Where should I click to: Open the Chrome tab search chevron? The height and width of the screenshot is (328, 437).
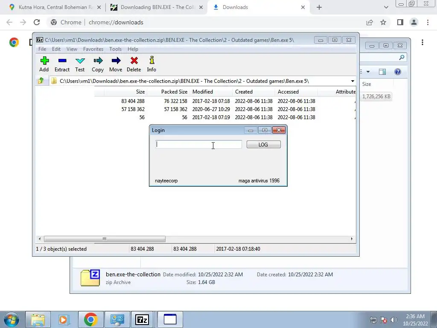coord(386,7)
